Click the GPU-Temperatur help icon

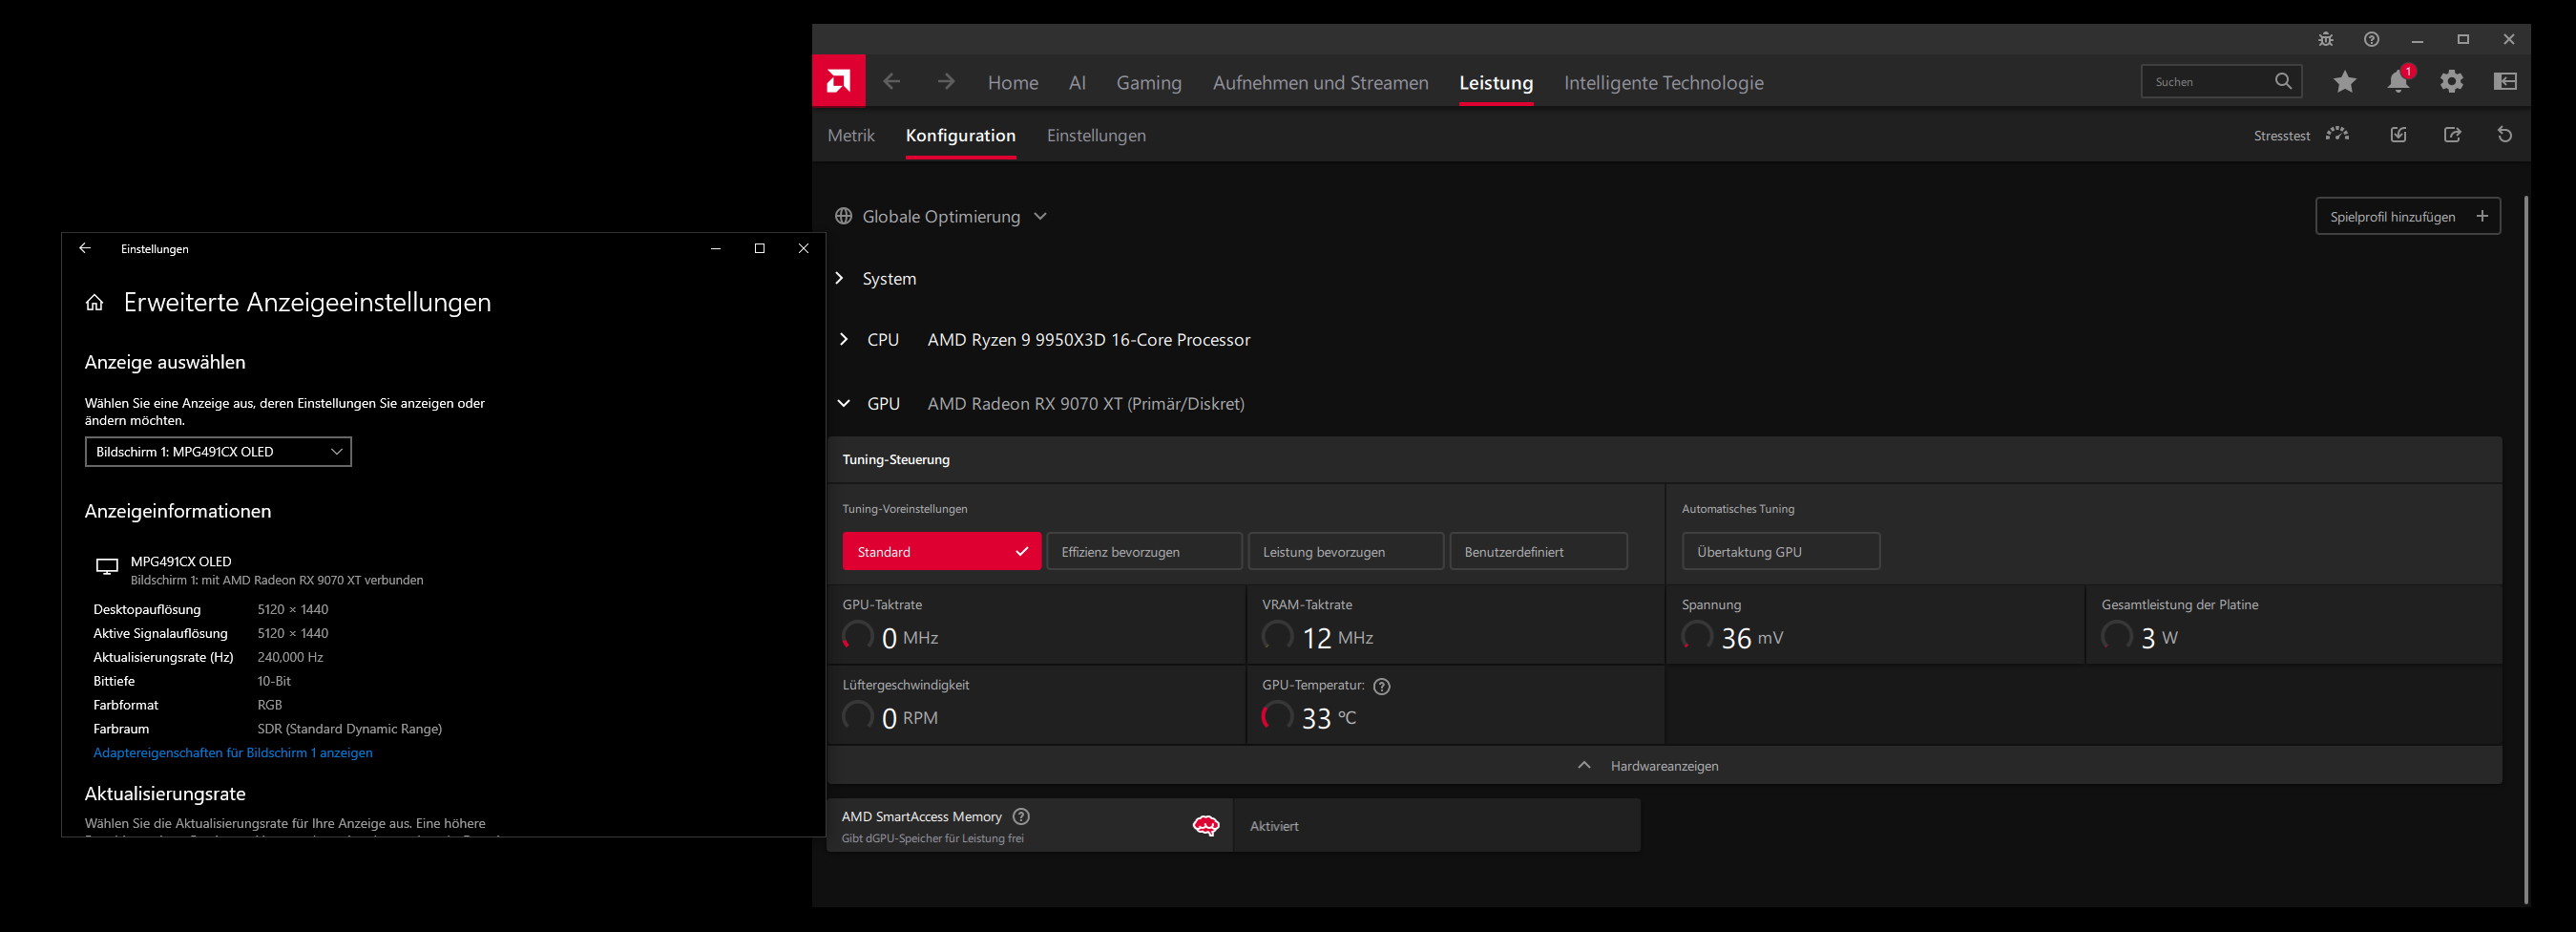[x=1382, y=686]
